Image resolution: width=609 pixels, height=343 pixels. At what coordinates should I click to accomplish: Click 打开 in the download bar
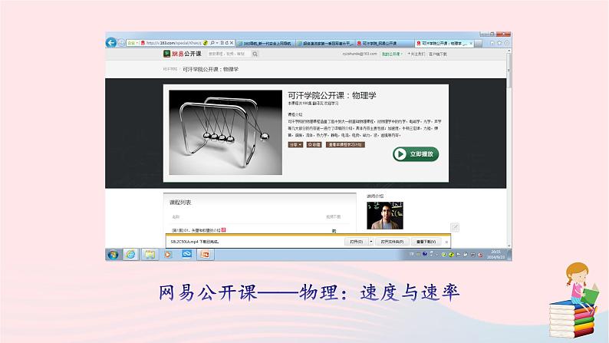[356, 242]
